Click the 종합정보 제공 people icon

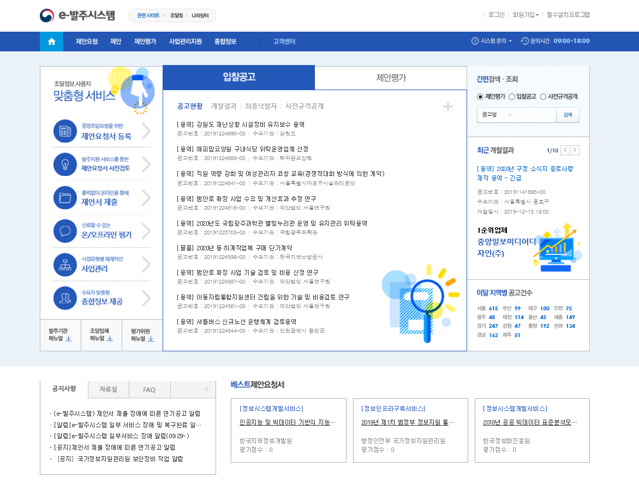point(65,298)
